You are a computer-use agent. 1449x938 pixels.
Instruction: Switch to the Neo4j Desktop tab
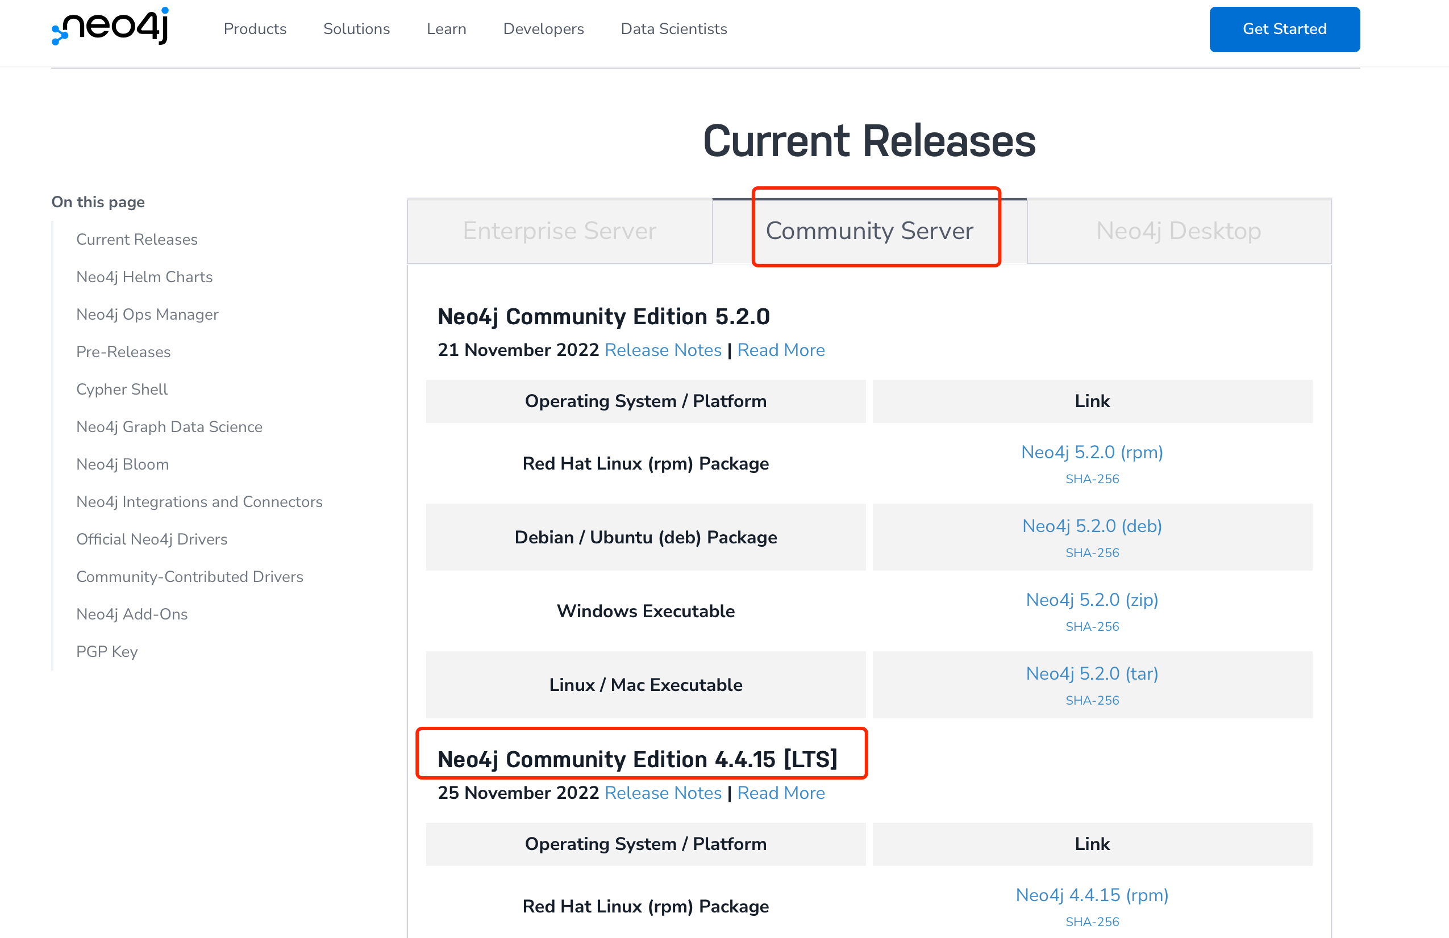pyautogui.click(x=1178, y=231)
